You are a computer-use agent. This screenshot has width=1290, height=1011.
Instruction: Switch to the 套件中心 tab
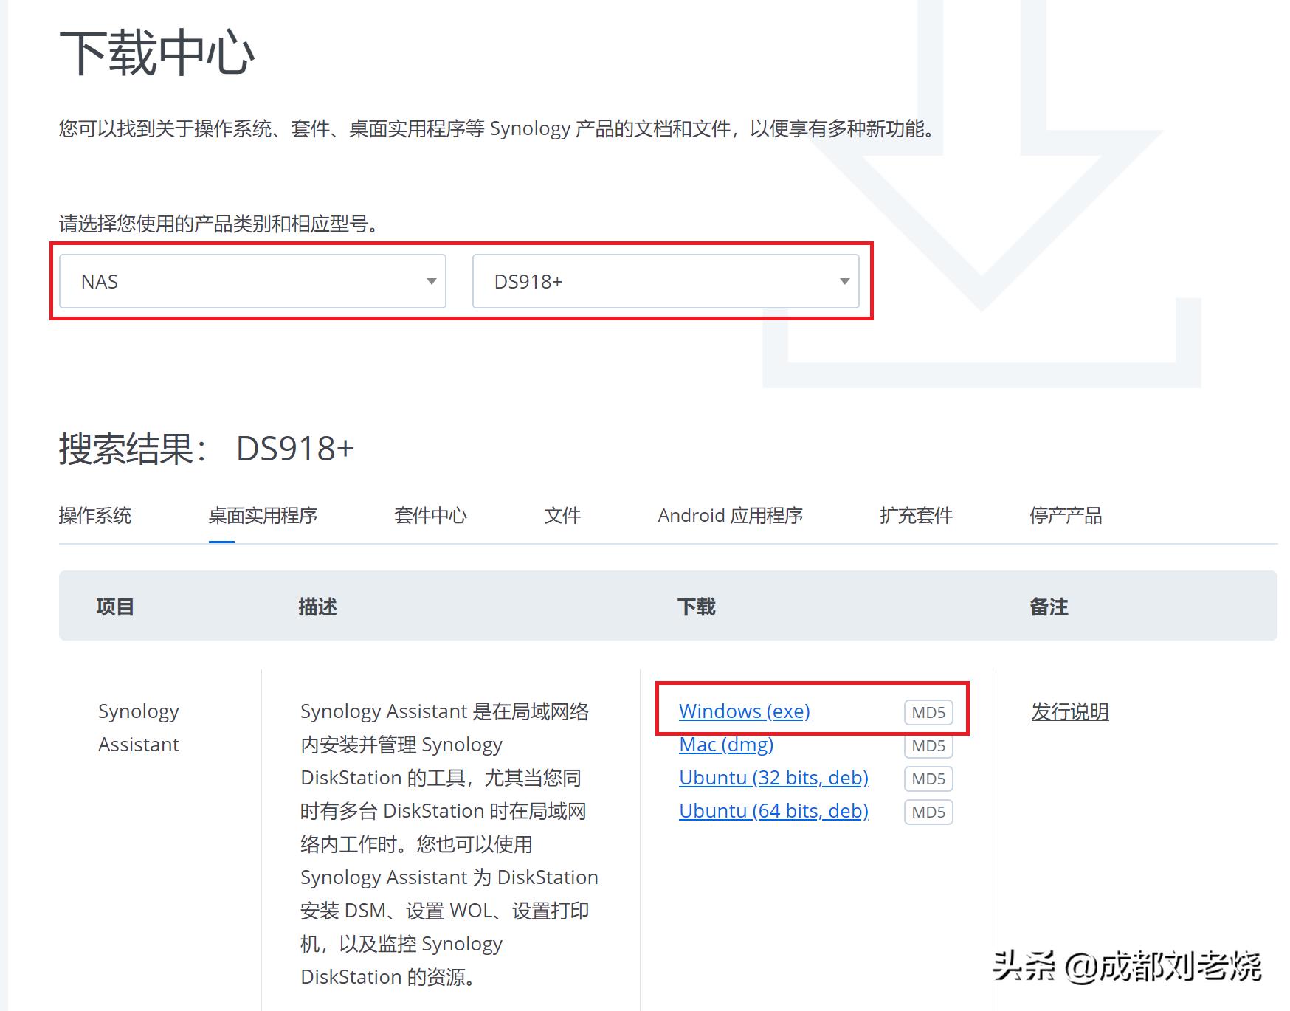coord(430,516)
